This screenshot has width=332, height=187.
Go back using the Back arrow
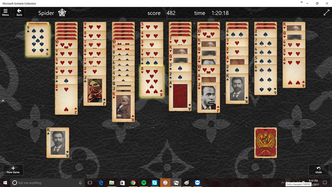click(19, 12)
